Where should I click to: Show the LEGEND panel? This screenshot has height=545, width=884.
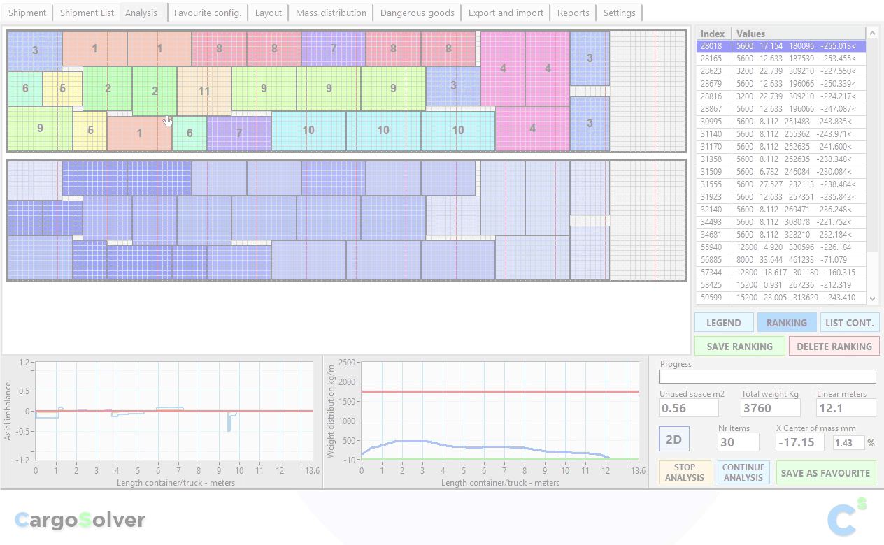(723, 323)
